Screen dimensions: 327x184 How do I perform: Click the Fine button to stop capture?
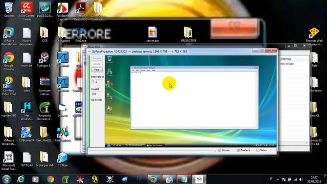[97, 70]
